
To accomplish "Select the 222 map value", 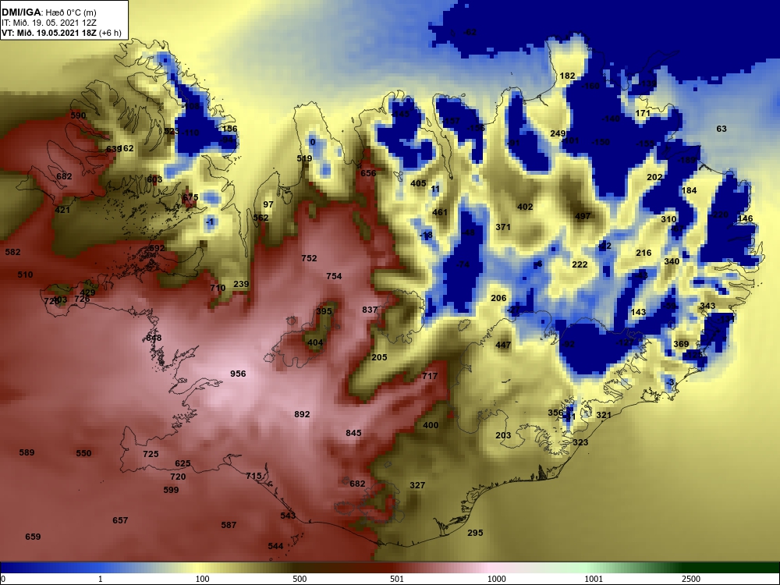I will 580,264.
